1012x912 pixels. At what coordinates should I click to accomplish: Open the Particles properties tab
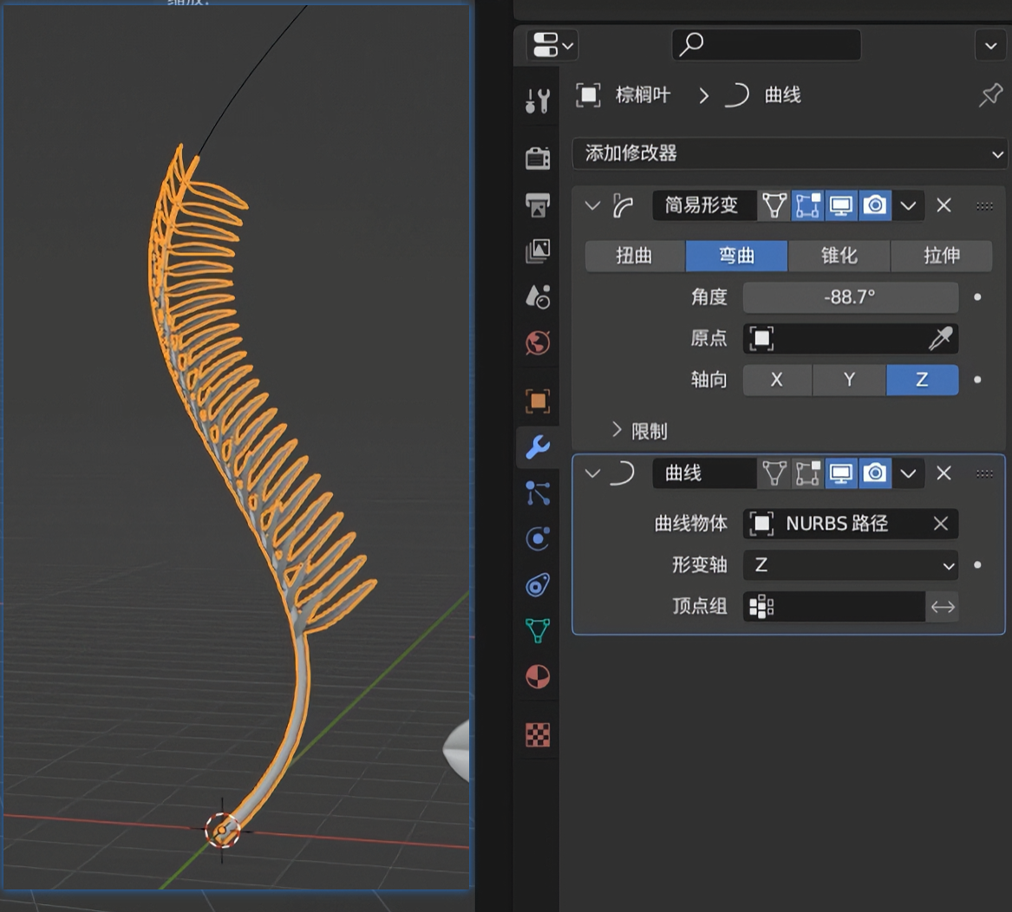(x=538, y=493)
